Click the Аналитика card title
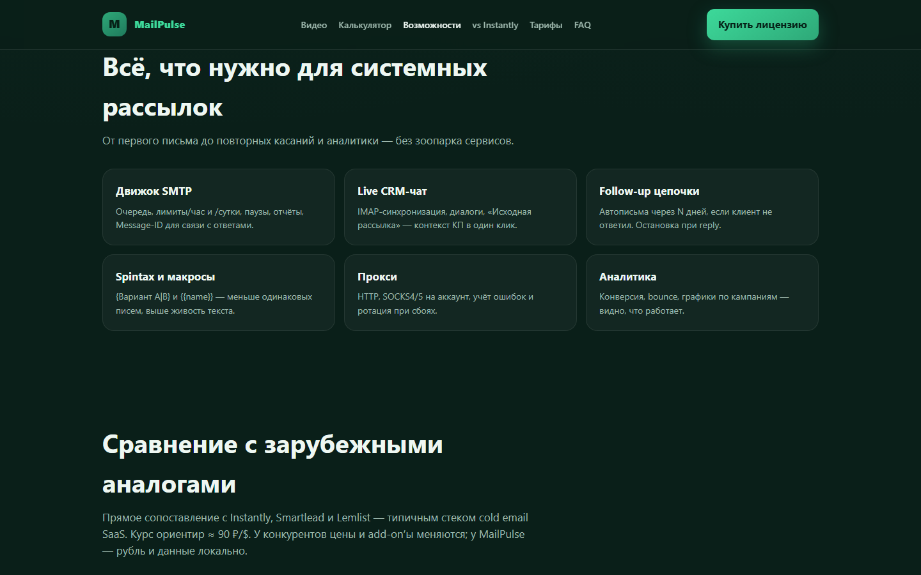 pyautogui.click(x=627, y=277)
